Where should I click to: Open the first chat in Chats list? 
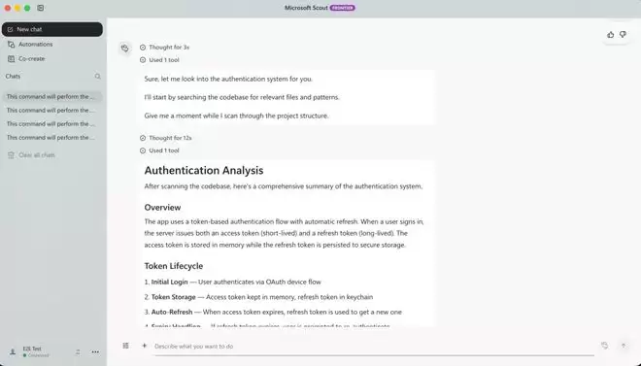point(52,97)
